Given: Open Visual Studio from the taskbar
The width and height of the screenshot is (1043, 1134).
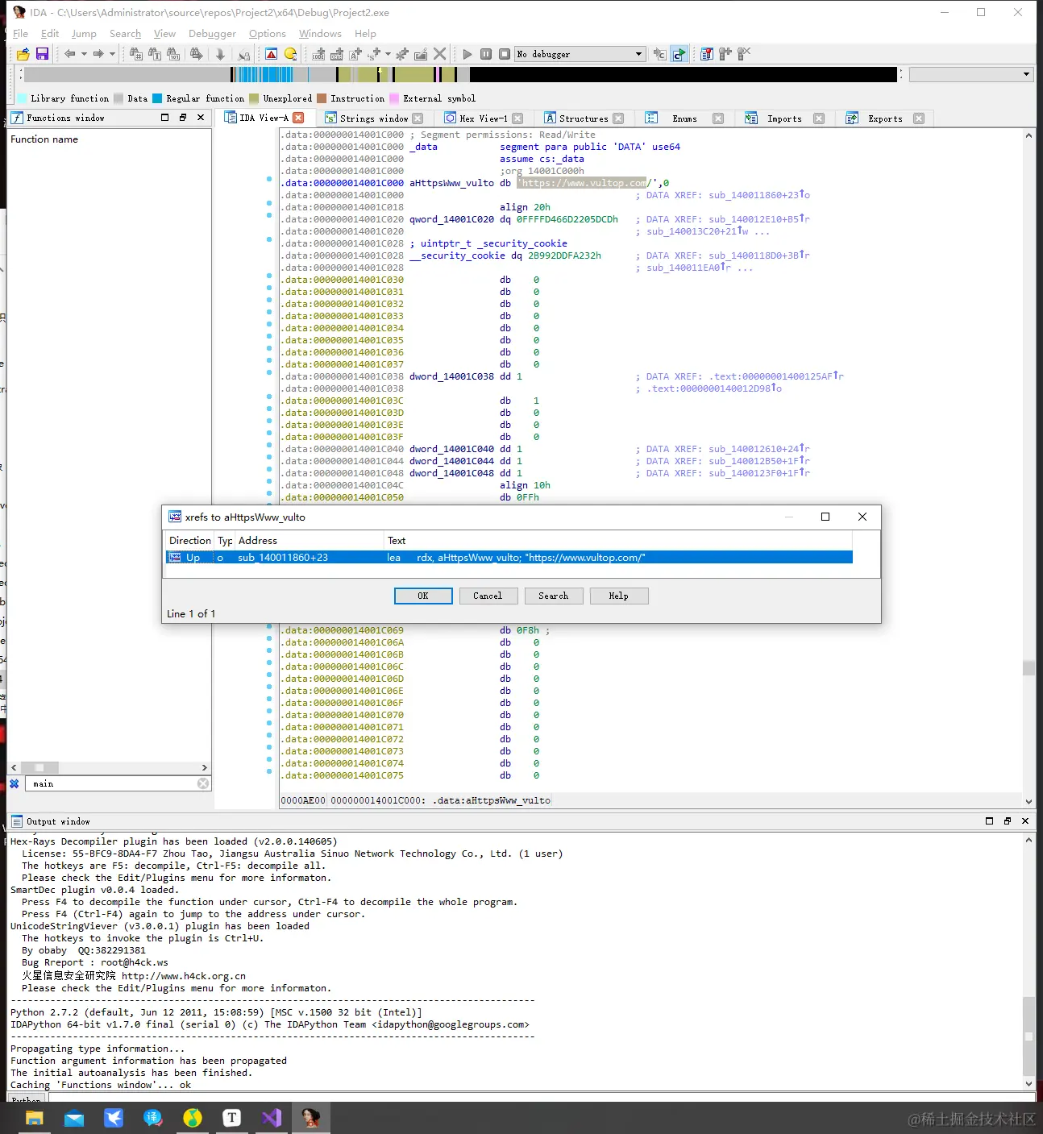Looking at the screenshot, I should coord(272,1118).
